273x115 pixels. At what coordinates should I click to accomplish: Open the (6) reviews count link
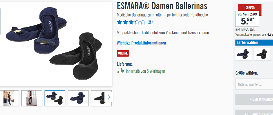[x=150, y=22]
